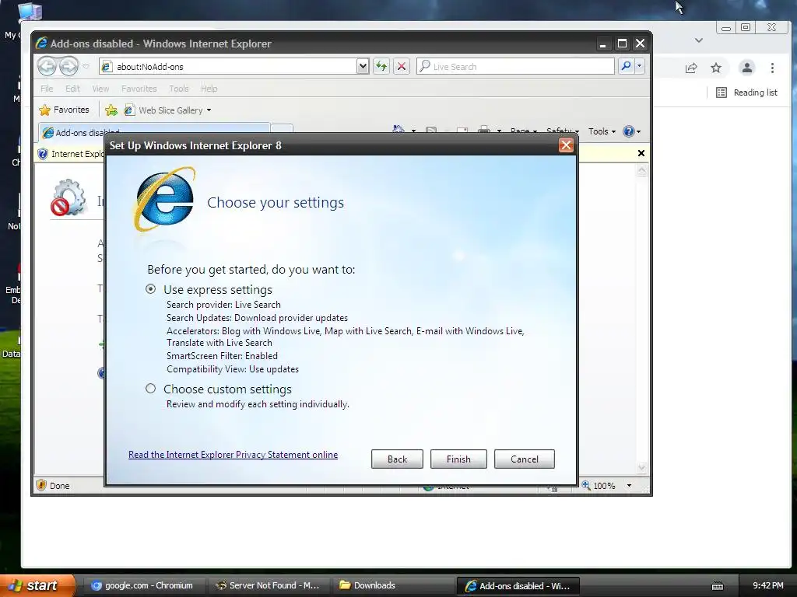
Task: Click the Back button in setup dialog
Action: click(397, 459)
